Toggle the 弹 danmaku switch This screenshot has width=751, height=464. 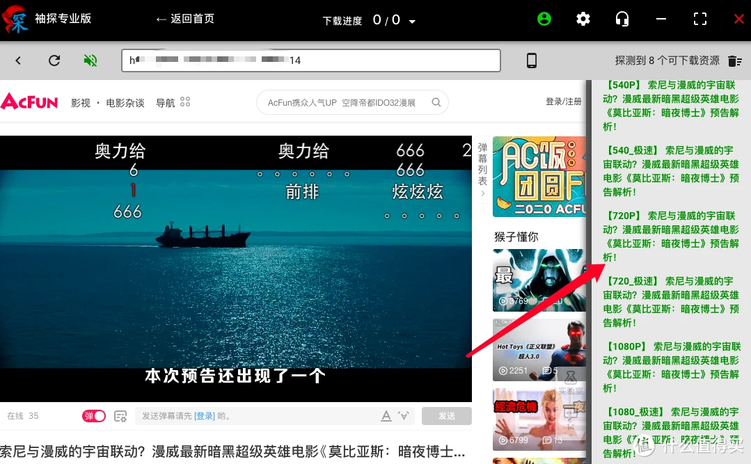pos(94,415)
